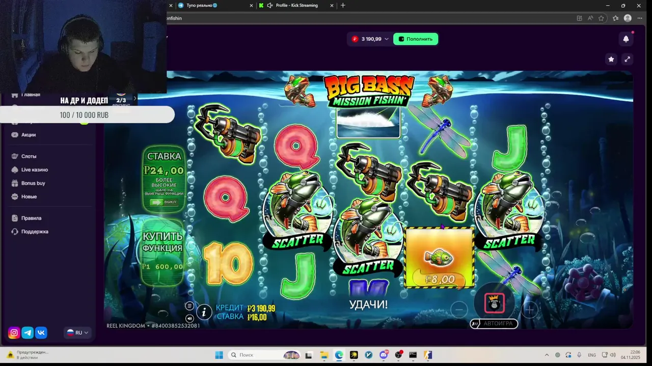Open Bonus buy section
Viewport: 652px width, 366px height.
(x=33, y=183)
